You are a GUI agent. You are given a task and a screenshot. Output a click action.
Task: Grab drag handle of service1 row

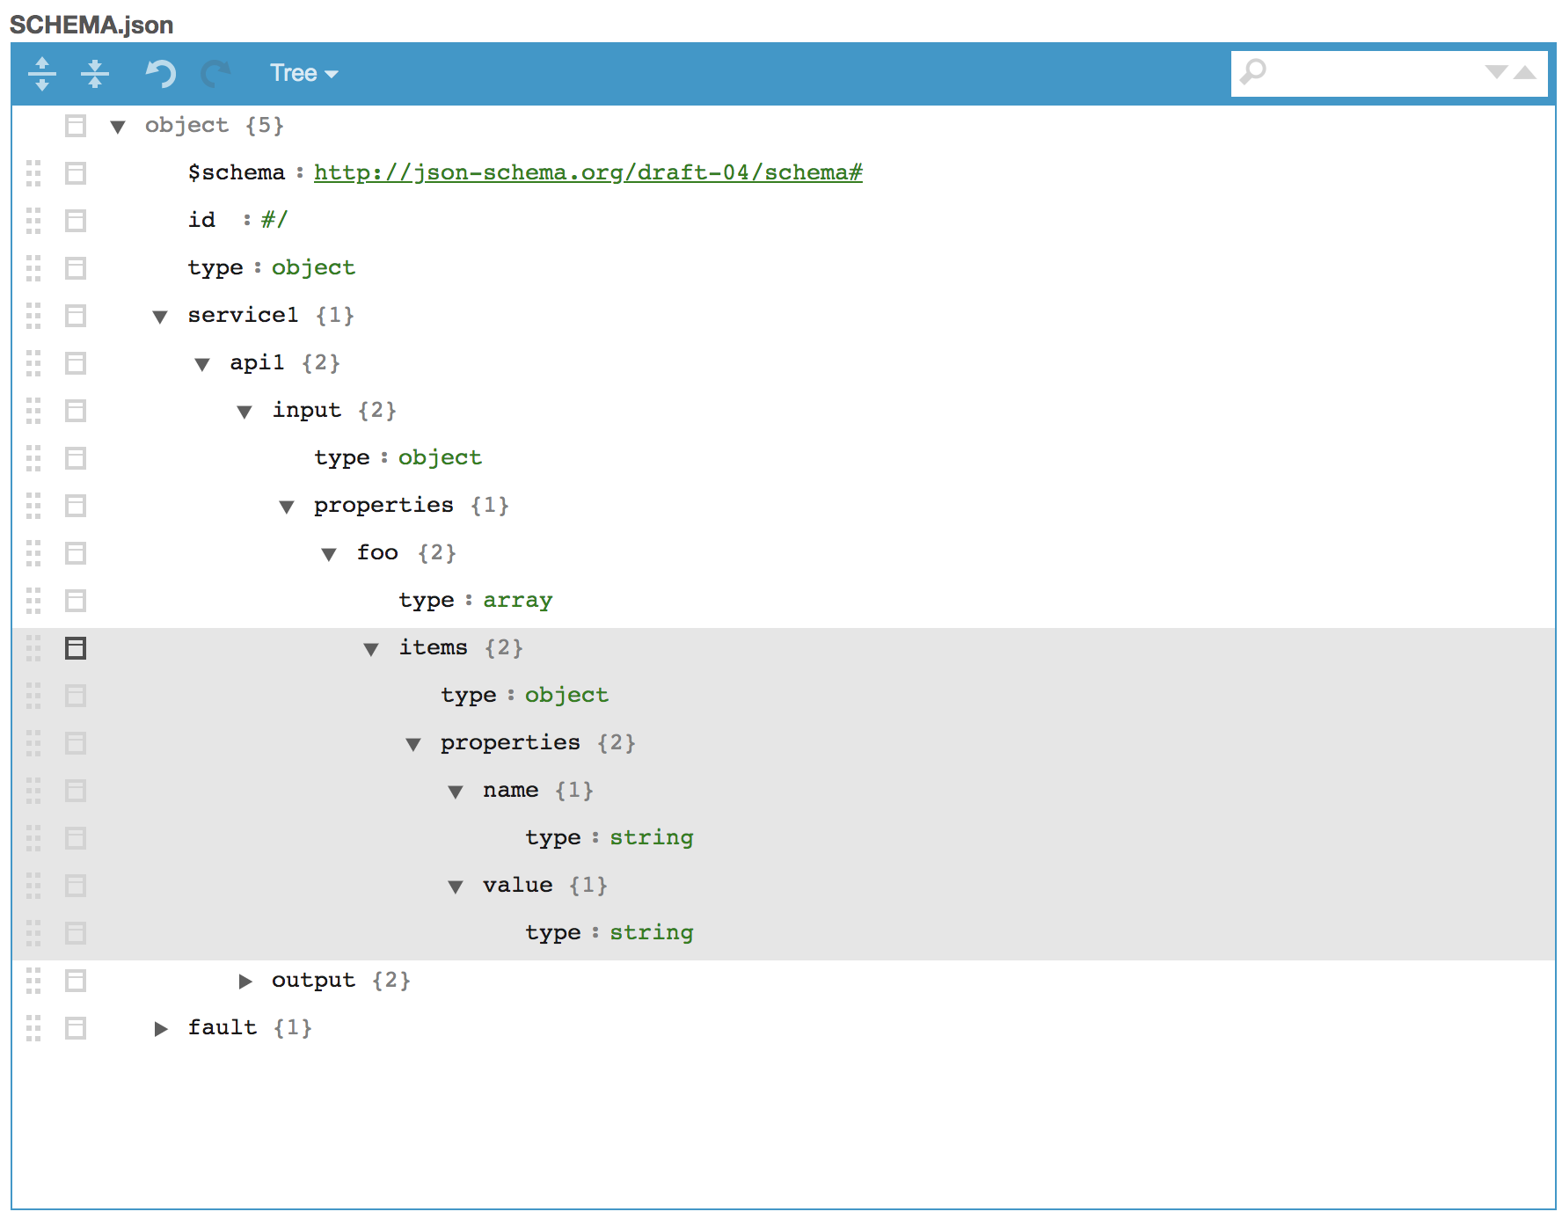click(33, 316)
